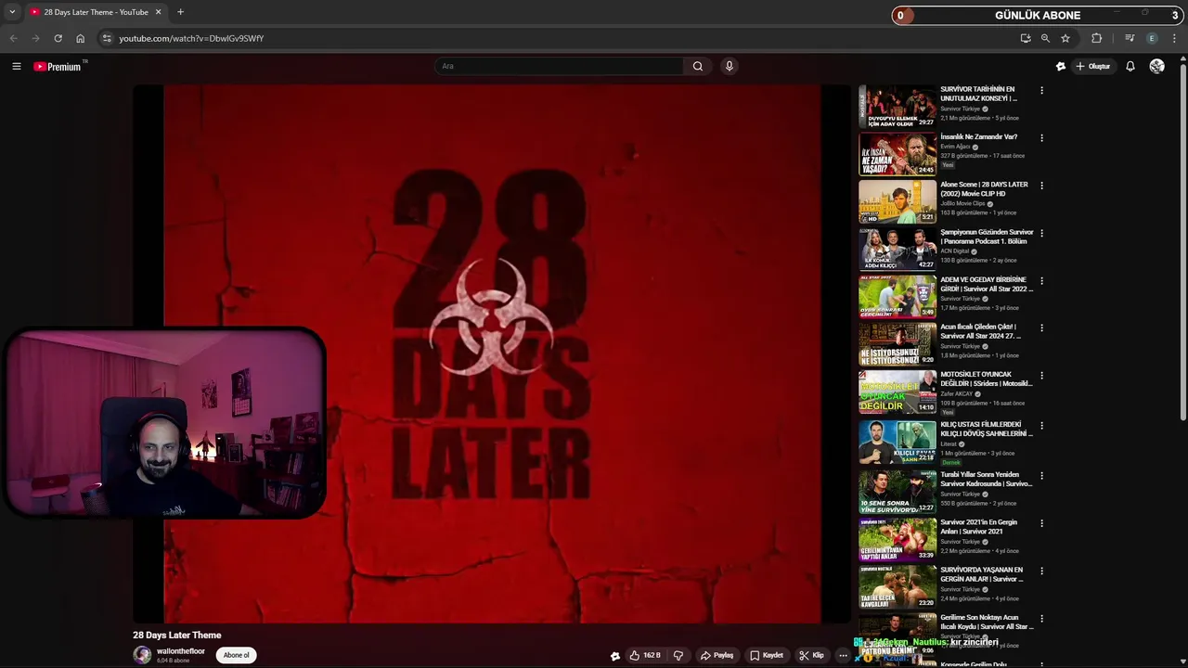Save the video with Kaydet

pos(767,655)
